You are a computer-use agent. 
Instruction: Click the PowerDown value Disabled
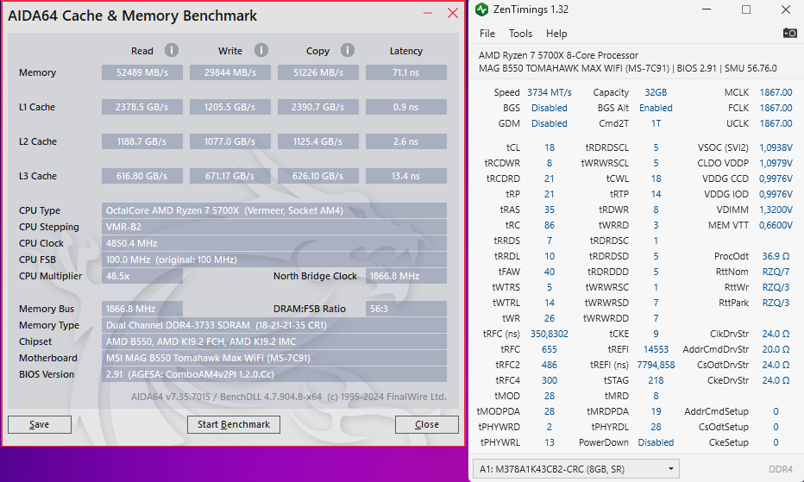click(x=656, y=442)
